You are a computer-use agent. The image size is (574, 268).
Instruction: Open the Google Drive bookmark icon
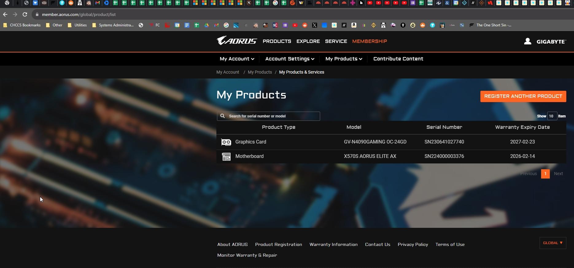[x=207, y=25]
